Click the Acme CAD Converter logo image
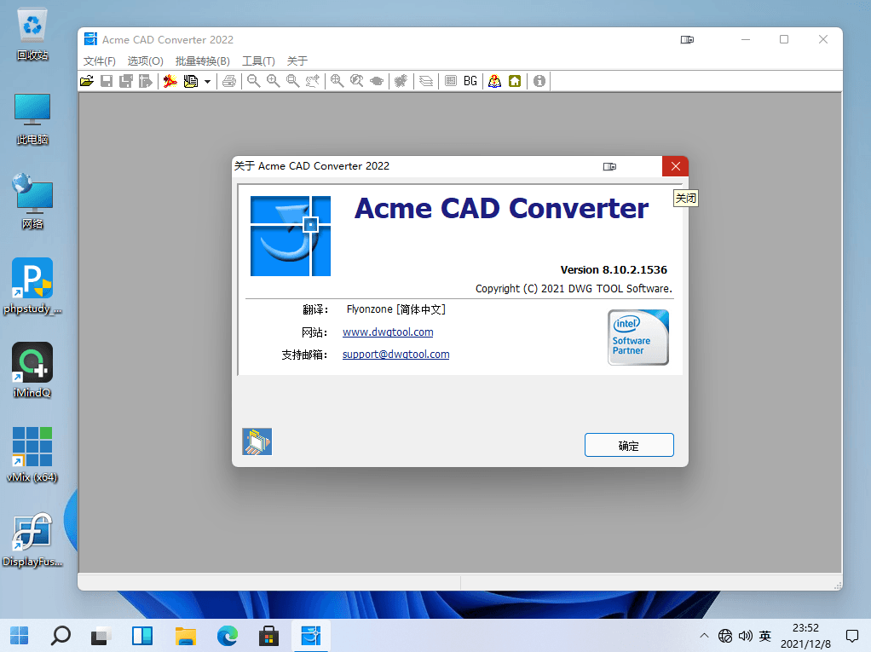The height and width of the screenshot is (652, 871). pyautogui.click(x=291, y=236)
